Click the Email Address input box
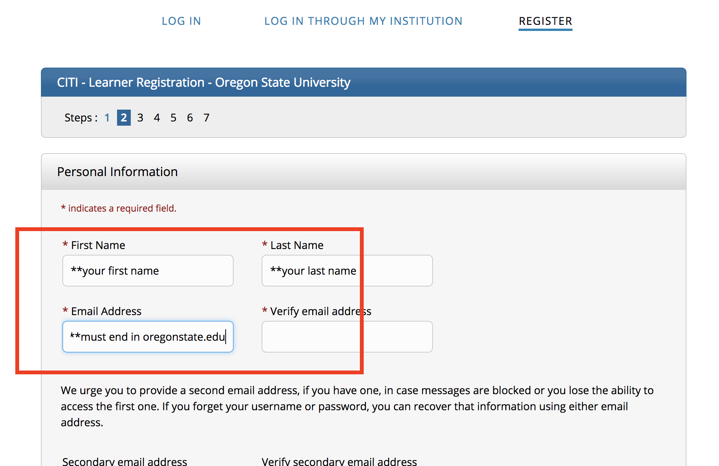Screen dimensions: 719x466 coord(148,337)
